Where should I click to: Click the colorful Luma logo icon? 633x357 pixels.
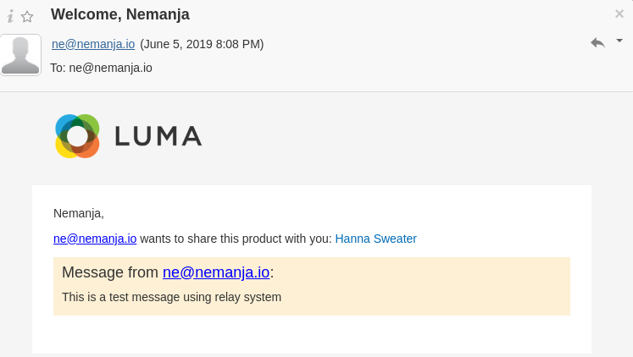click(x=77, y=136)
